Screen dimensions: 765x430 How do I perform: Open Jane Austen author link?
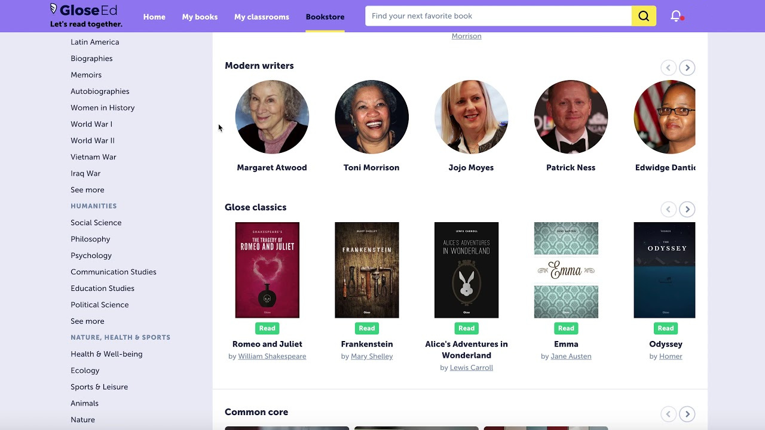pyautogui.click(x=571, y=357)
